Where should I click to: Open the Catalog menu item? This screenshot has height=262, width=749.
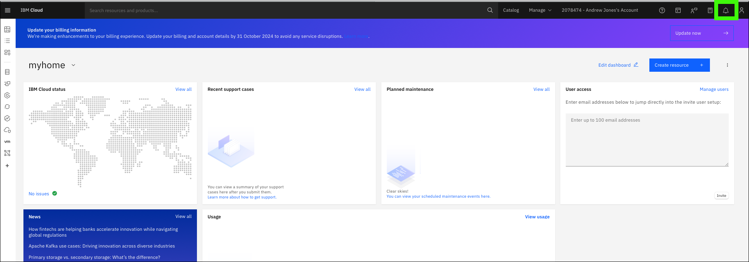(x=511, y=10)
